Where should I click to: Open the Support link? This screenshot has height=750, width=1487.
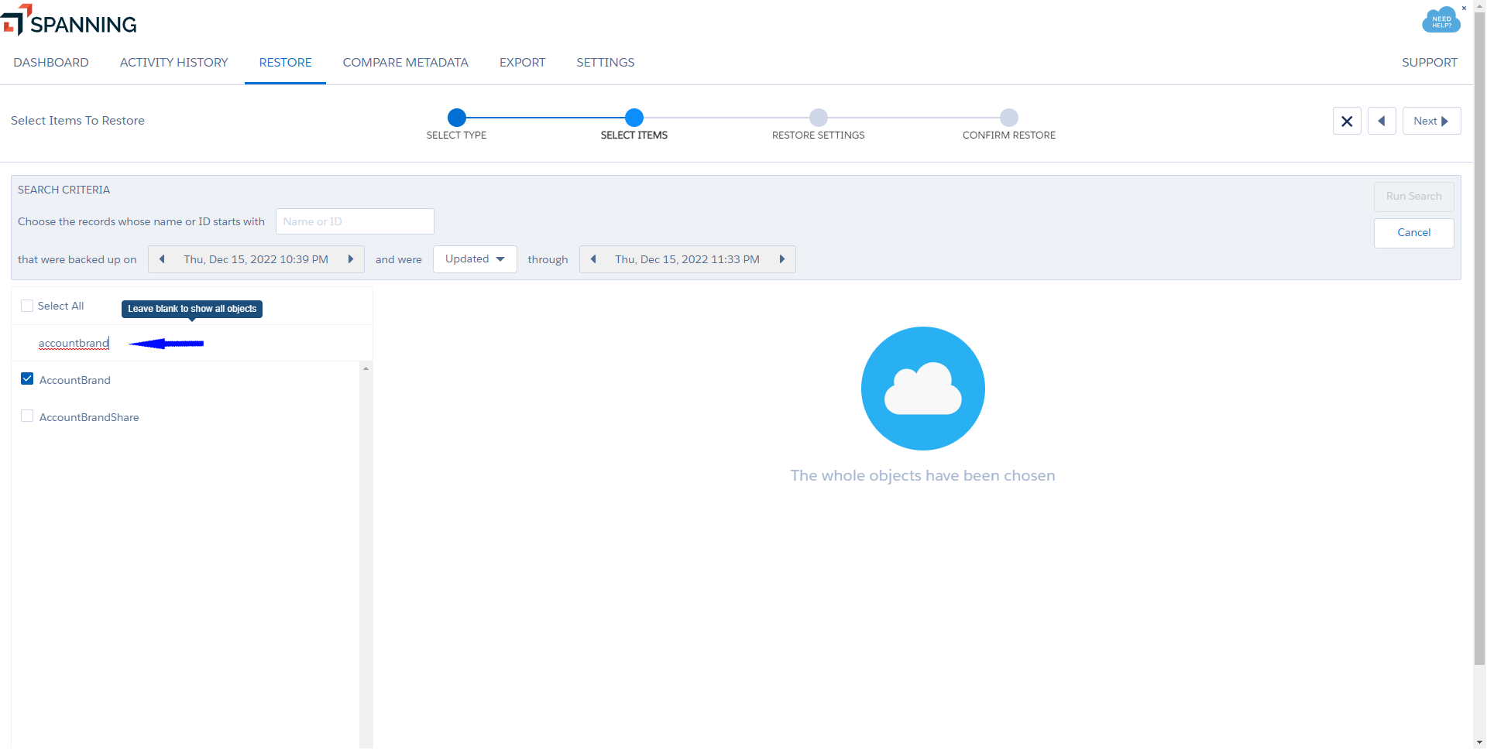coord(1430,63)
